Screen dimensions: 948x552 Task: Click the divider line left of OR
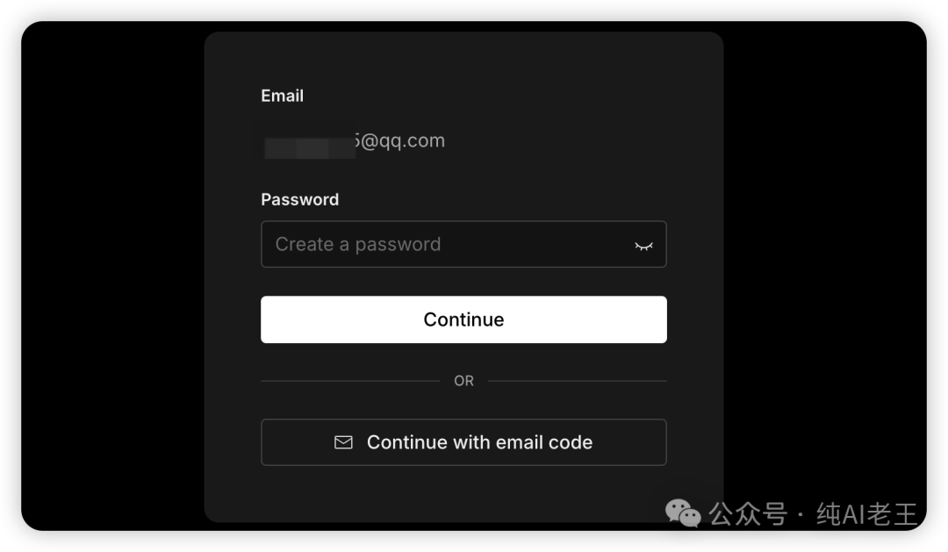tap(350, 381)
